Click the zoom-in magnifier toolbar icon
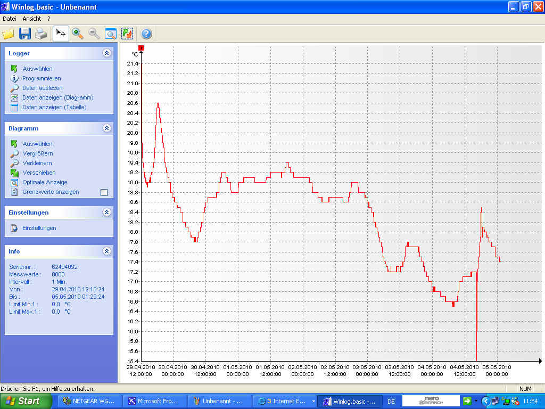 point(78,34)
